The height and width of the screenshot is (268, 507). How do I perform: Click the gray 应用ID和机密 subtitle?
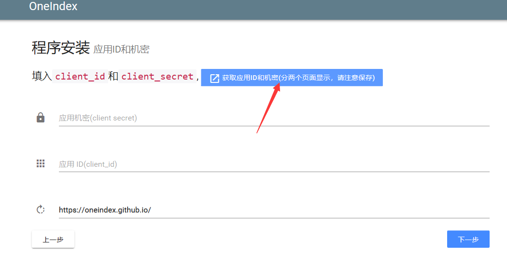pos(121,49)
